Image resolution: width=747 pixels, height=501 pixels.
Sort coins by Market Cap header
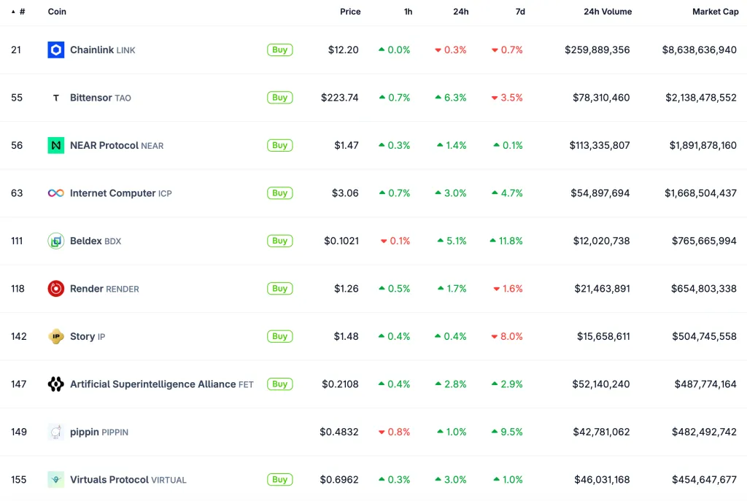coord(715,12)
